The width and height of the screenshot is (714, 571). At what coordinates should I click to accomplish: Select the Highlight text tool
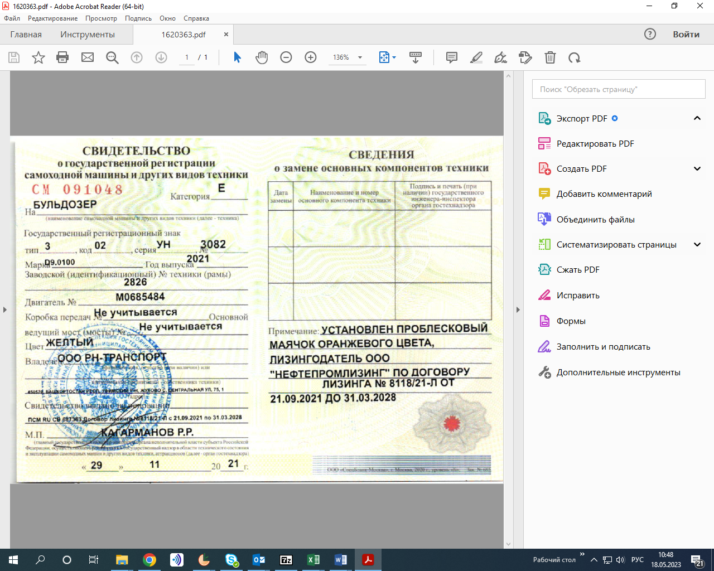[476, 57]
